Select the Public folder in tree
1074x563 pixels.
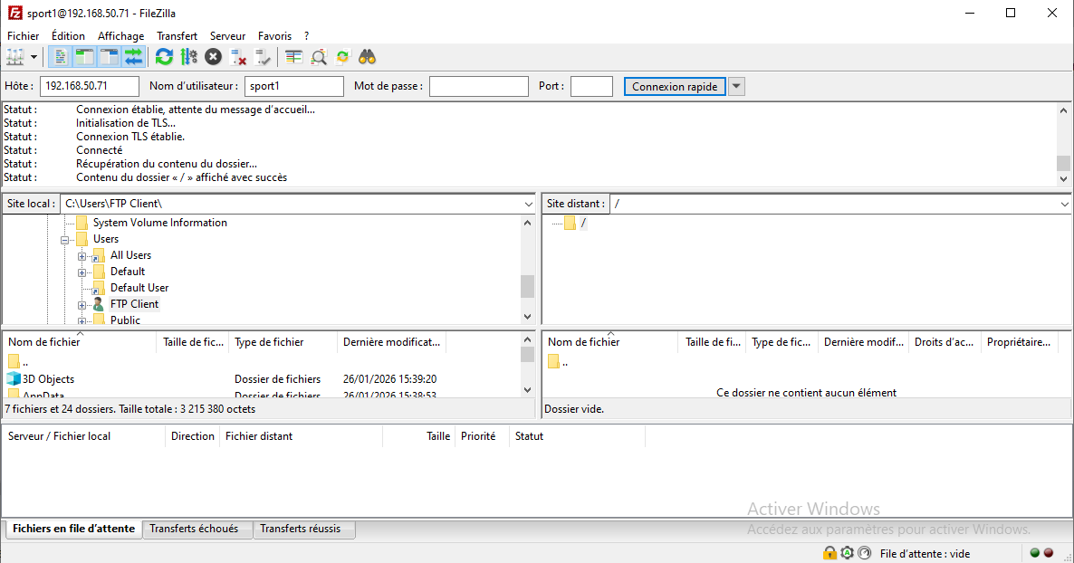click(x=125, y=320)
